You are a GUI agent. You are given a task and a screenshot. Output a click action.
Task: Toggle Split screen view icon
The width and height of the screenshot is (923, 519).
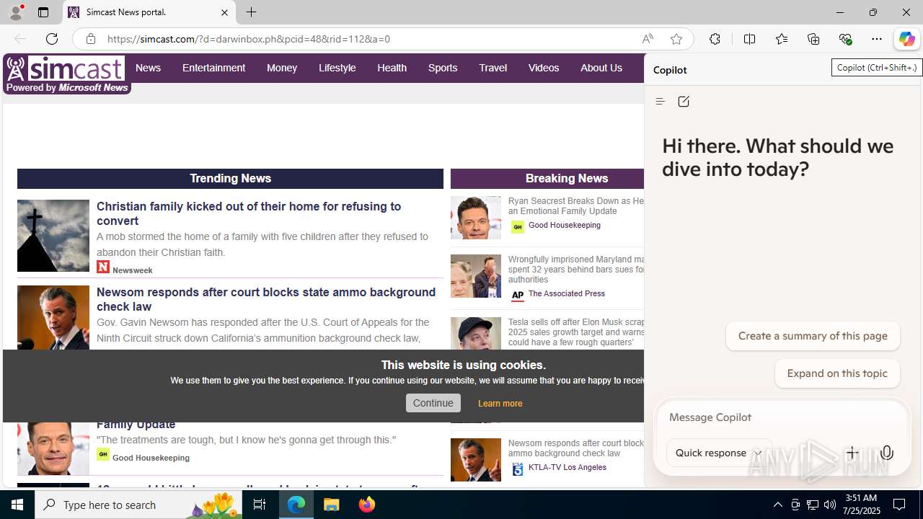(x=749, y=39)
